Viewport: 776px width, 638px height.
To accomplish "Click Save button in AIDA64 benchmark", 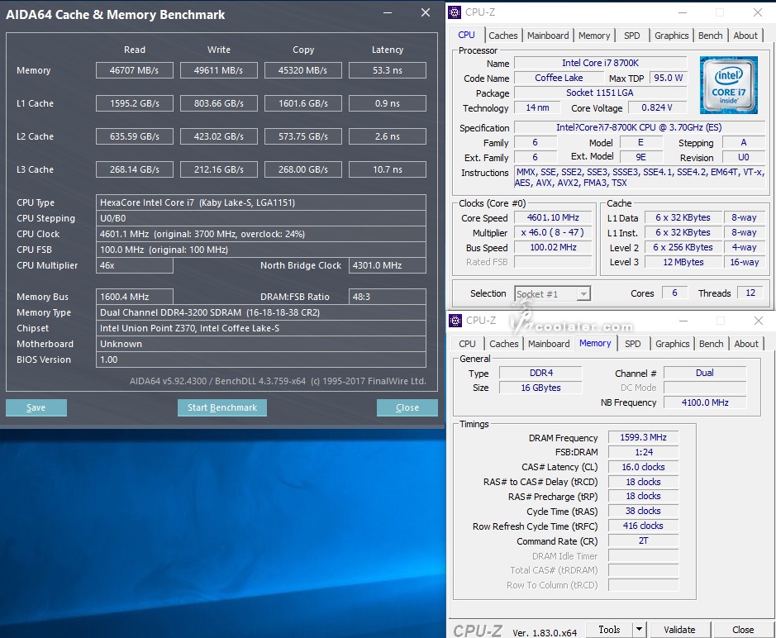I will pyautogui.click(x=36, y=408).
